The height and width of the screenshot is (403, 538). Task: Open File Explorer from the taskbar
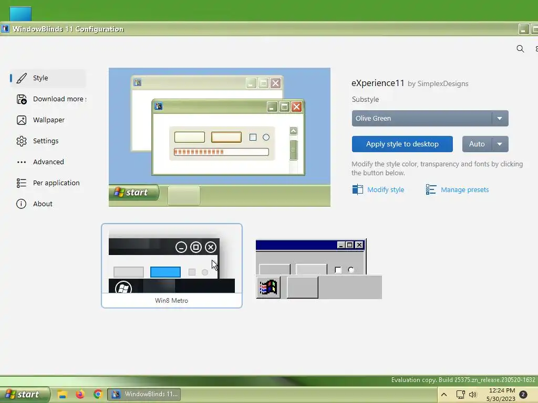point(62,395)
